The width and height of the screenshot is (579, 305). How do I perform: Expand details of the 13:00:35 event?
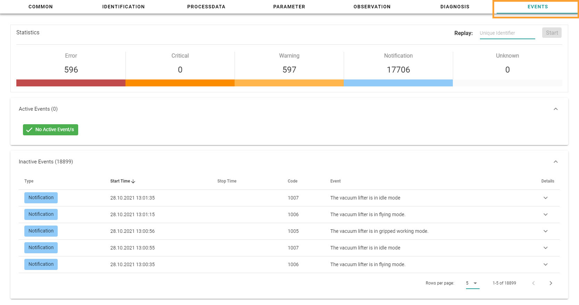click(545, 264)
